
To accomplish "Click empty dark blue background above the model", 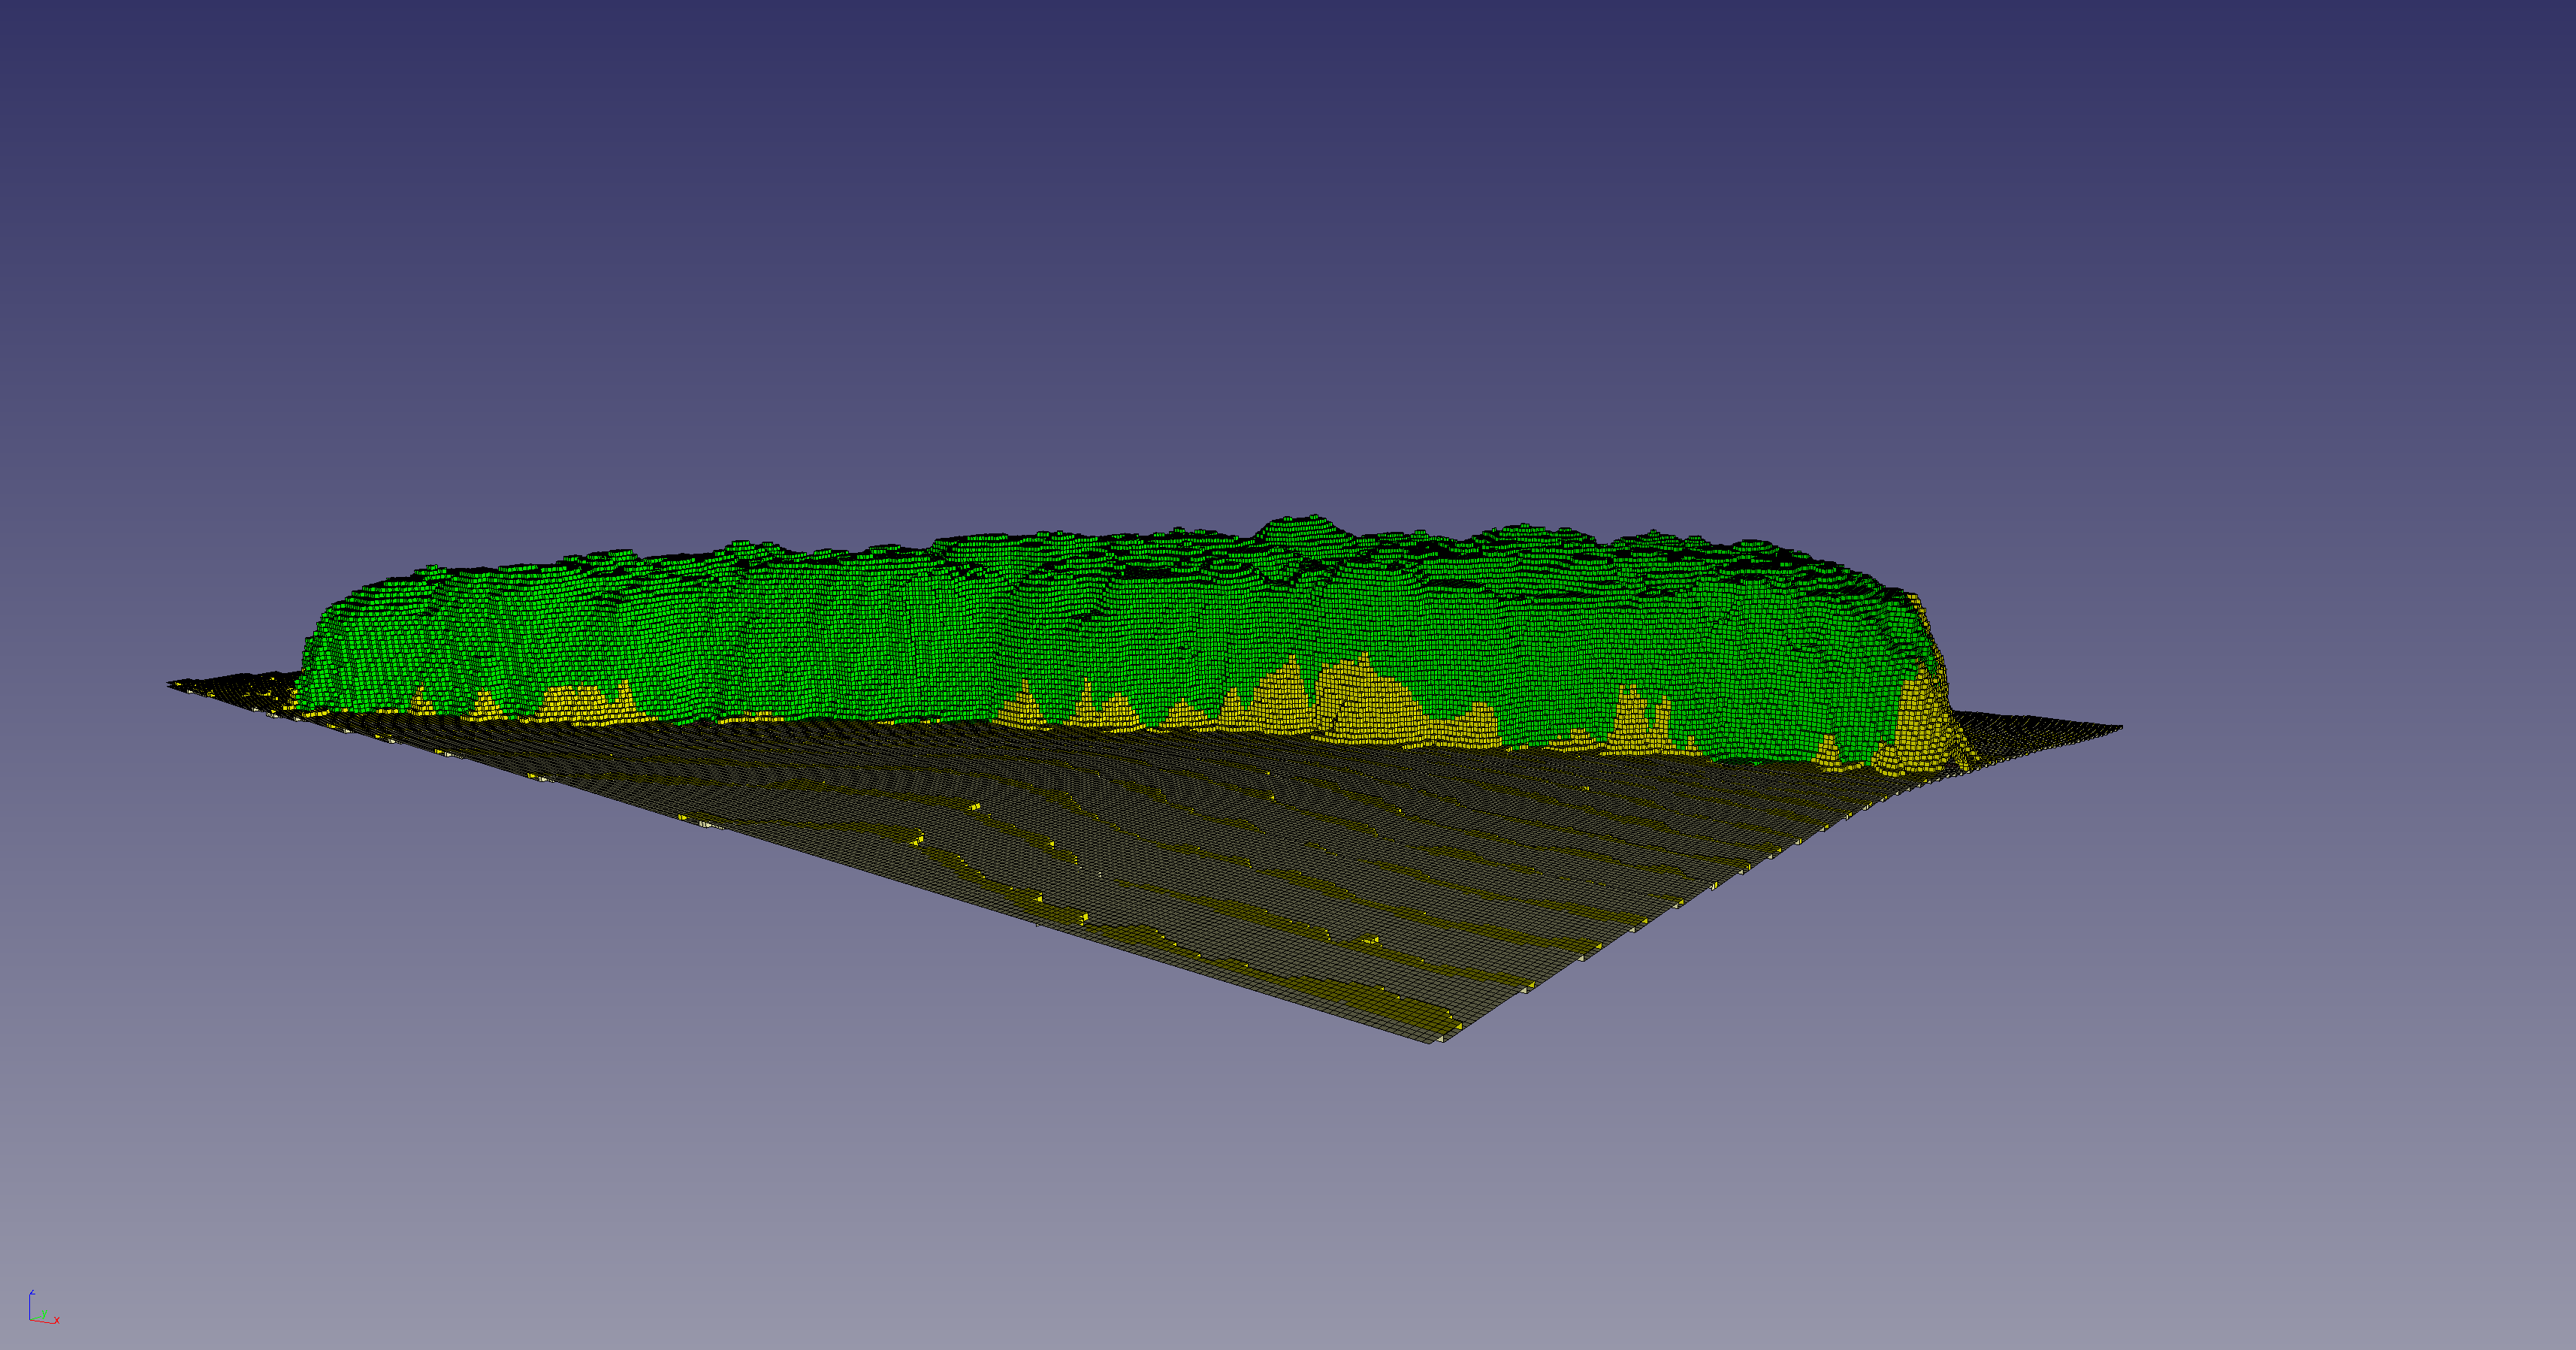I will [x=1288, y=200].
